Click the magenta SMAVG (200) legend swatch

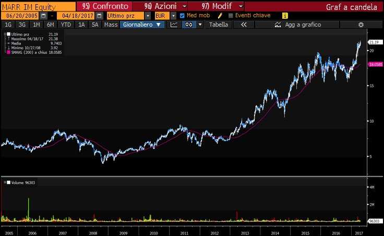click(8, 52)
